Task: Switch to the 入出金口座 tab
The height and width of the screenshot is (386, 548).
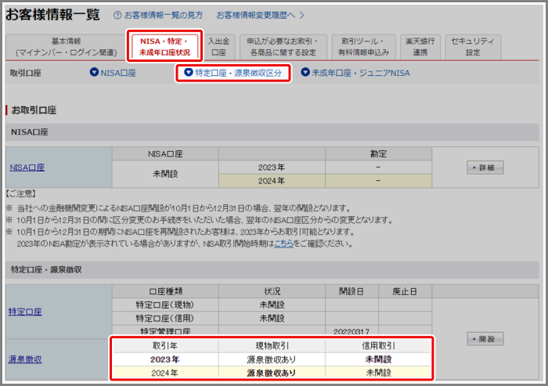Action: point(218,47)
